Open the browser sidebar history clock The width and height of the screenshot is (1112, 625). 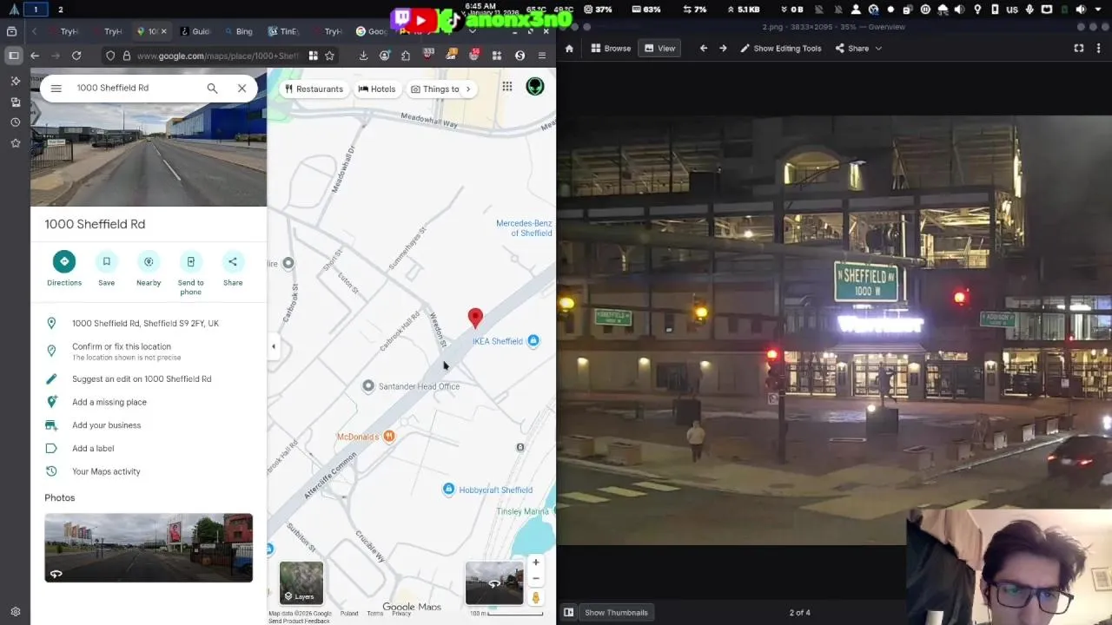[x=15, y=122]
